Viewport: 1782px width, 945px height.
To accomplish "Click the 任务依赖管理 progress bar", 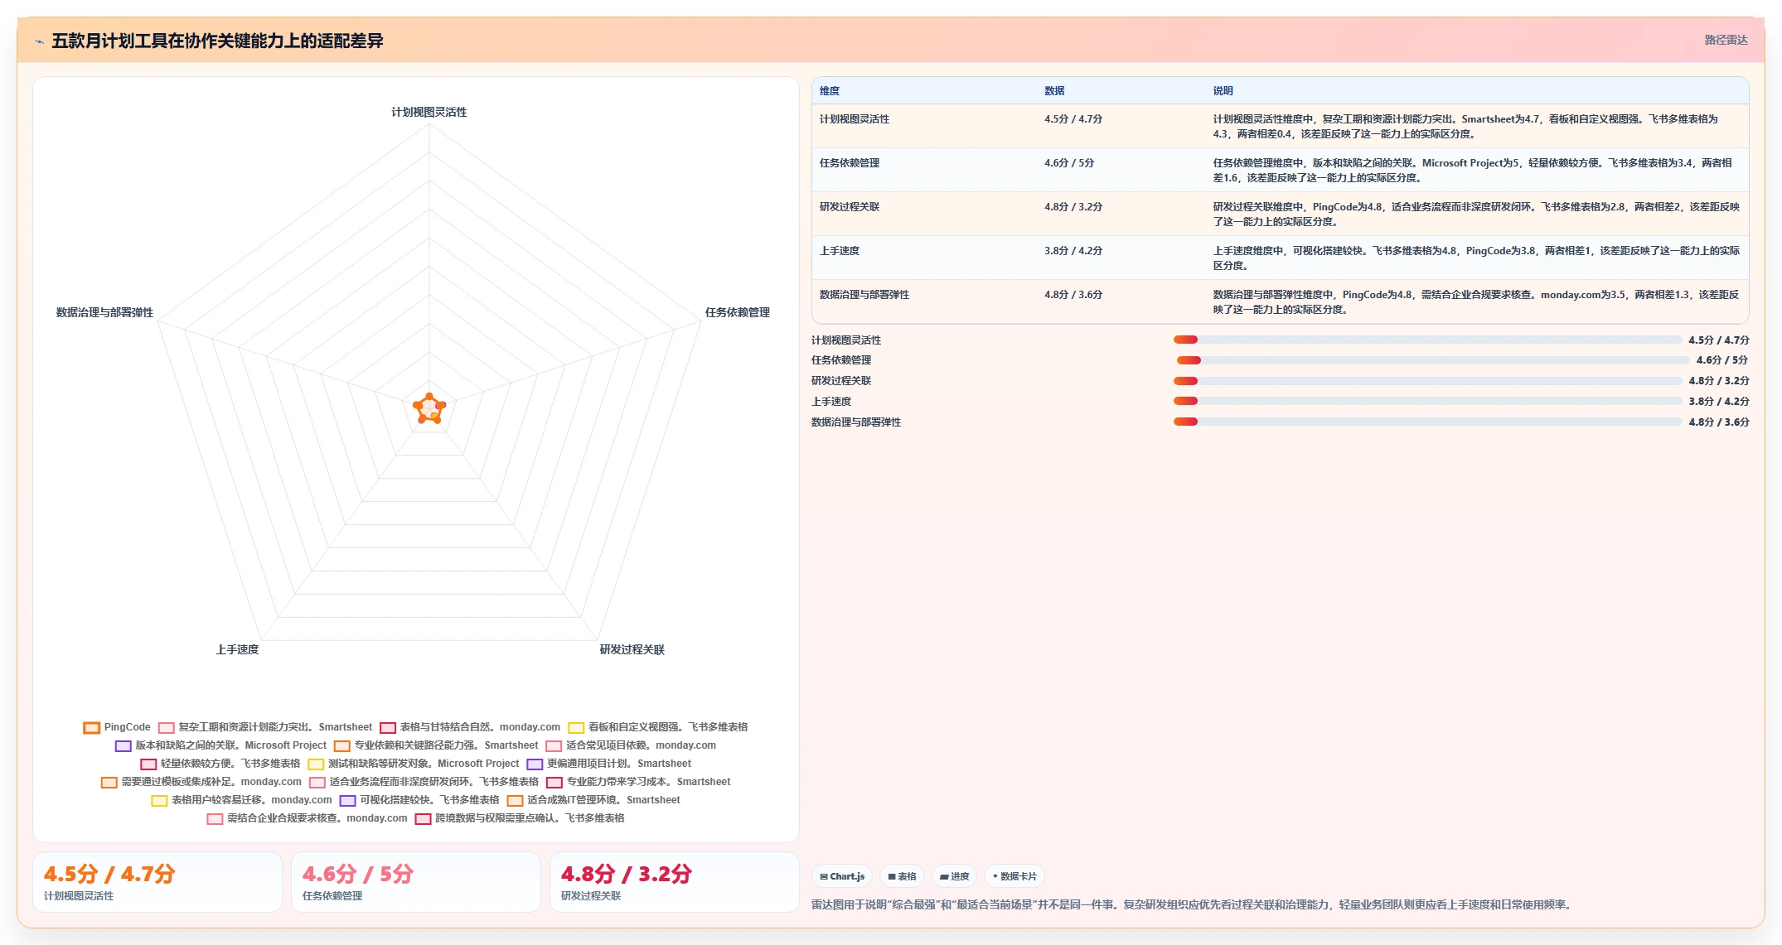I will [x=1432, y=360].
